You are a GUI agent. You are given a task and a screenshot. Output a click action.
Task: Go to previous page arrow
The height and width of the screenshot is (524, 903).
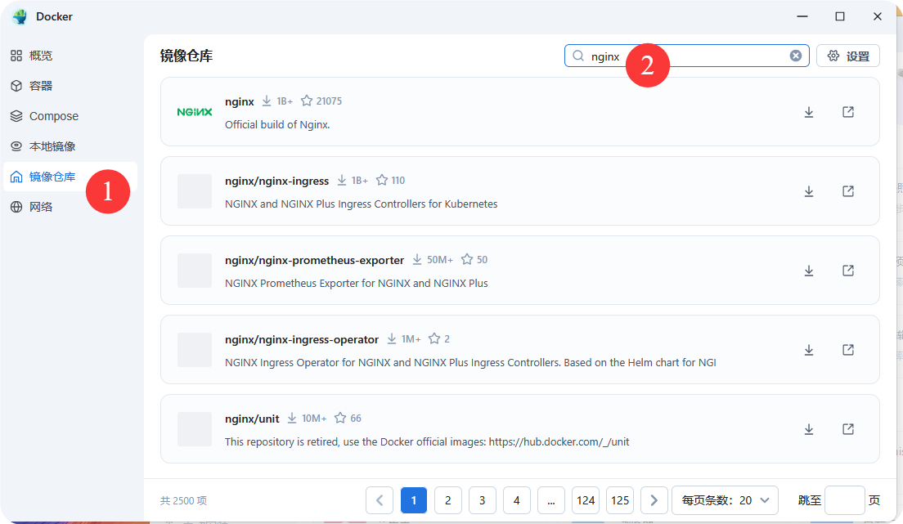pos(380,500)
